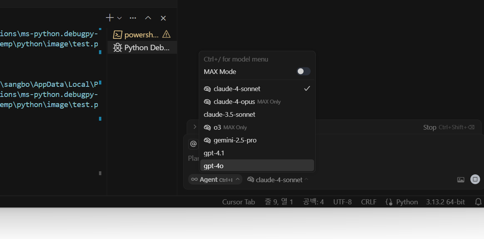Close the terminal panel with X

(163, 18)
